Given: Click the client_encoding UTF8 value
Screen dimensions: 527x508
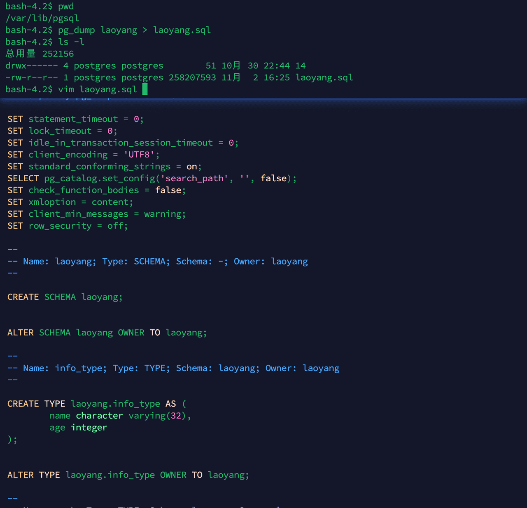Looking at the screenshot, I should [x=139, y=154].
